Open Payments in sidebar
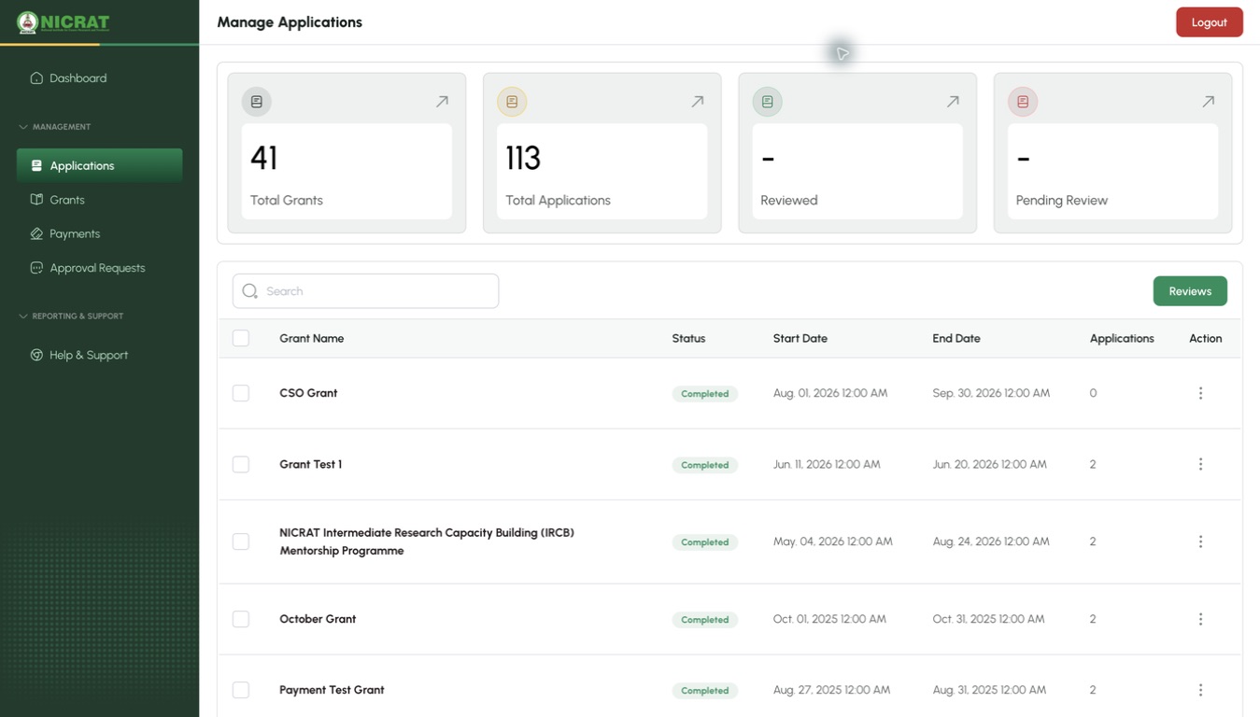Screen dimensions: 1260x717 pyautogui.click(x=99, y=234)
